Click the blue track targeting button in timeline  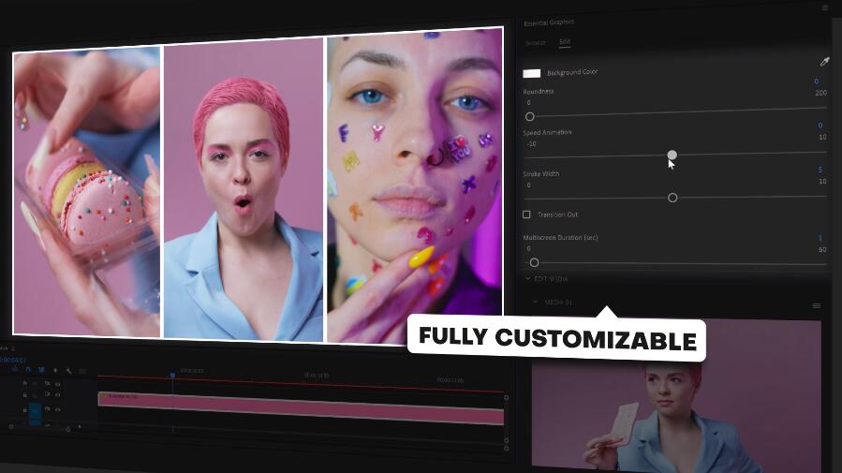[x=35, y=410]
